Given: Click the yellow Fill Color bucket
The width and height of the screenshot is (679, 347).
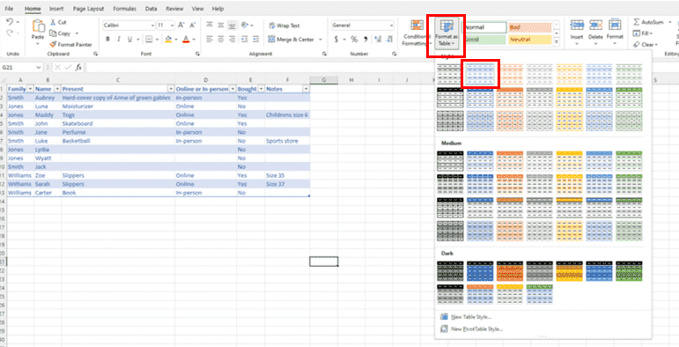Looking at the screenshot, I should point(168,40).
